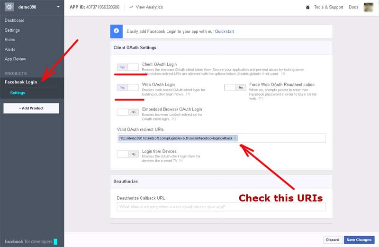Toggle the Client OAuth Login switch
This screenshot has height=247, width=379.
tap(127, 67)
